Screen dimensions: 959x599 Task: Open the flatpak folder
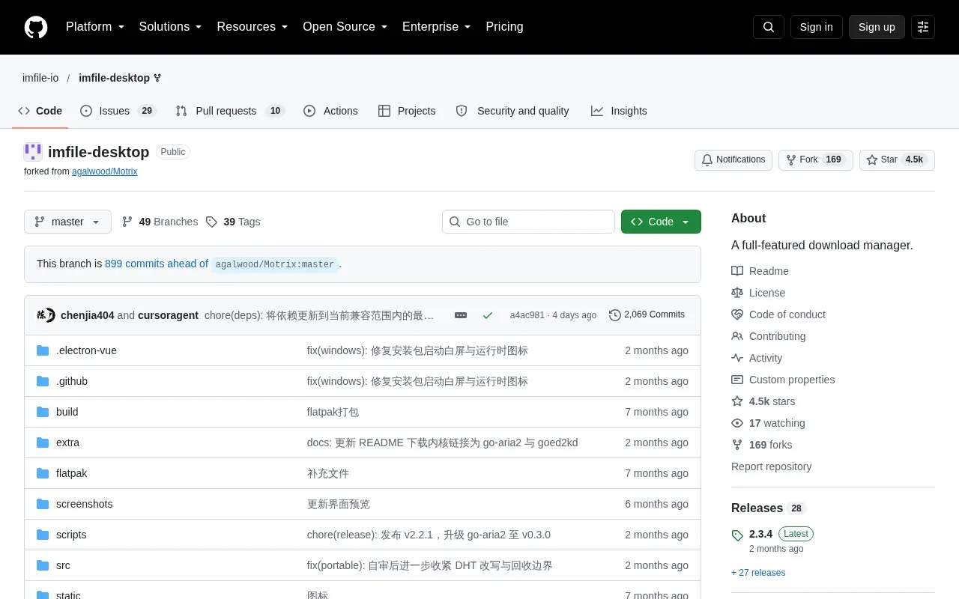tap(72, 473)
